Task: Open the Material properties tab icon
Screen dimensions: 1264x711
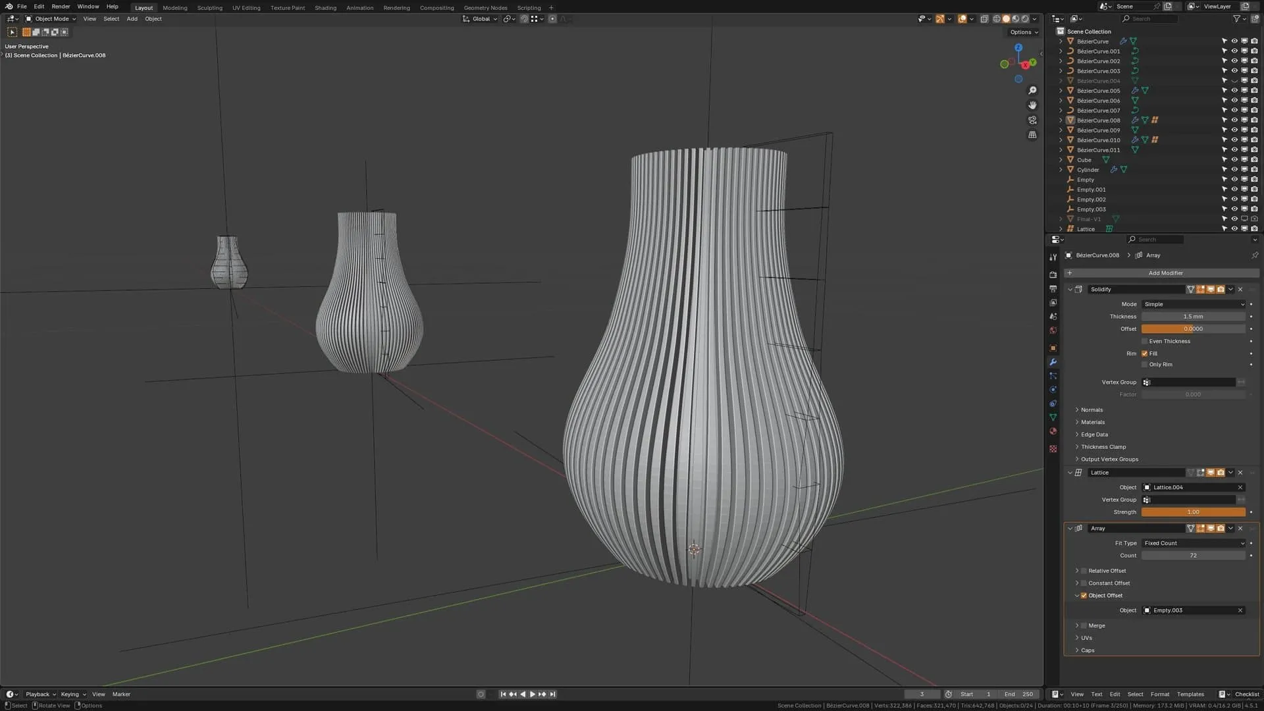Action: click(1053, 431)
